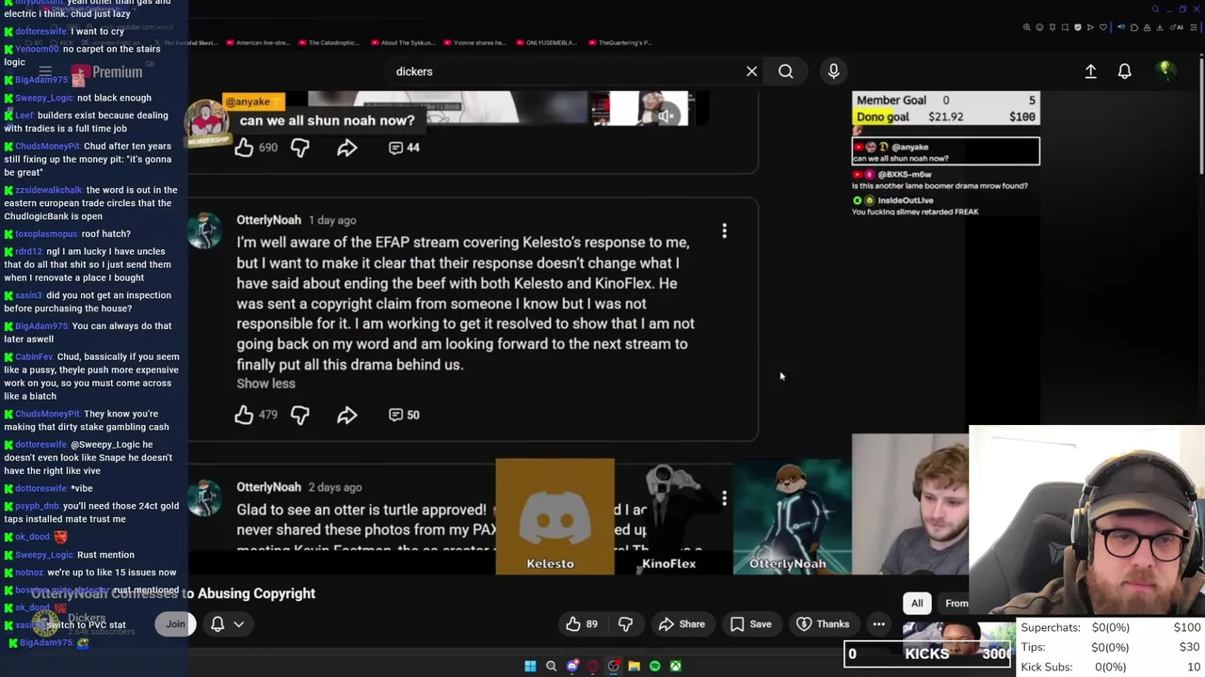The height and width of the screenshot is (677, 1205).
Task: Open the browser AI assistant icon
Action: pos(1178,27)
